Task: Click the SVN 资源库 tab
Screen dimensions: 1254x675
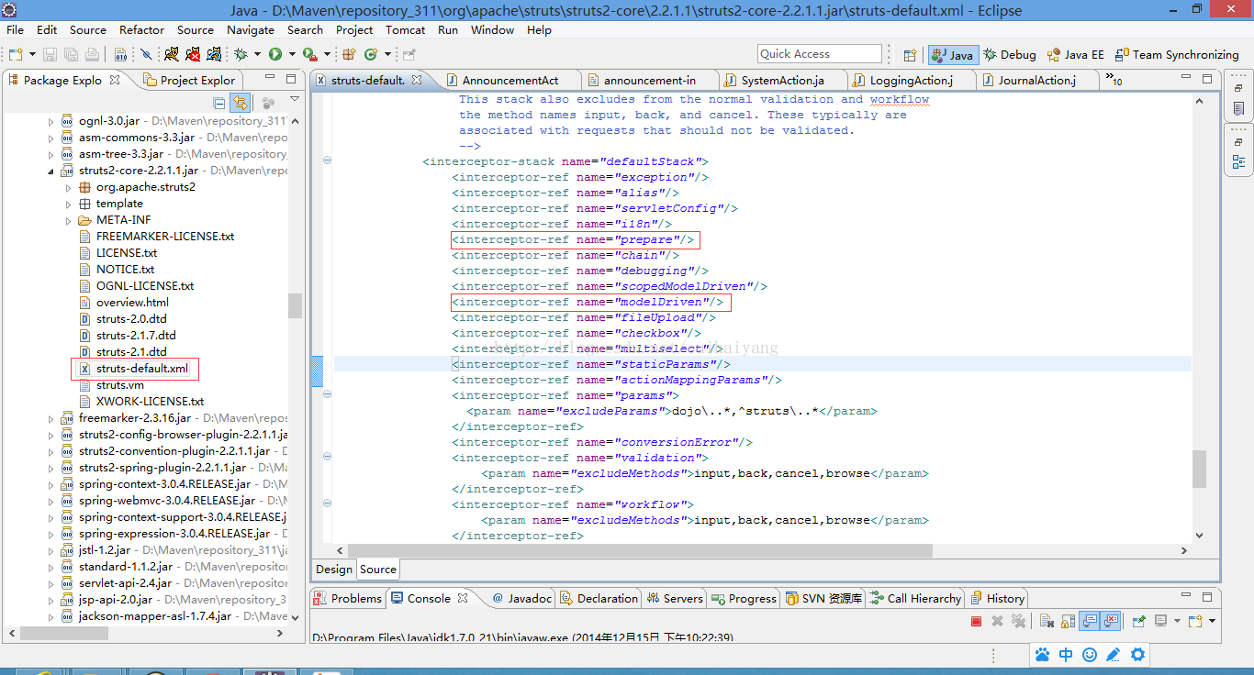Action: (x=823, y=598)
